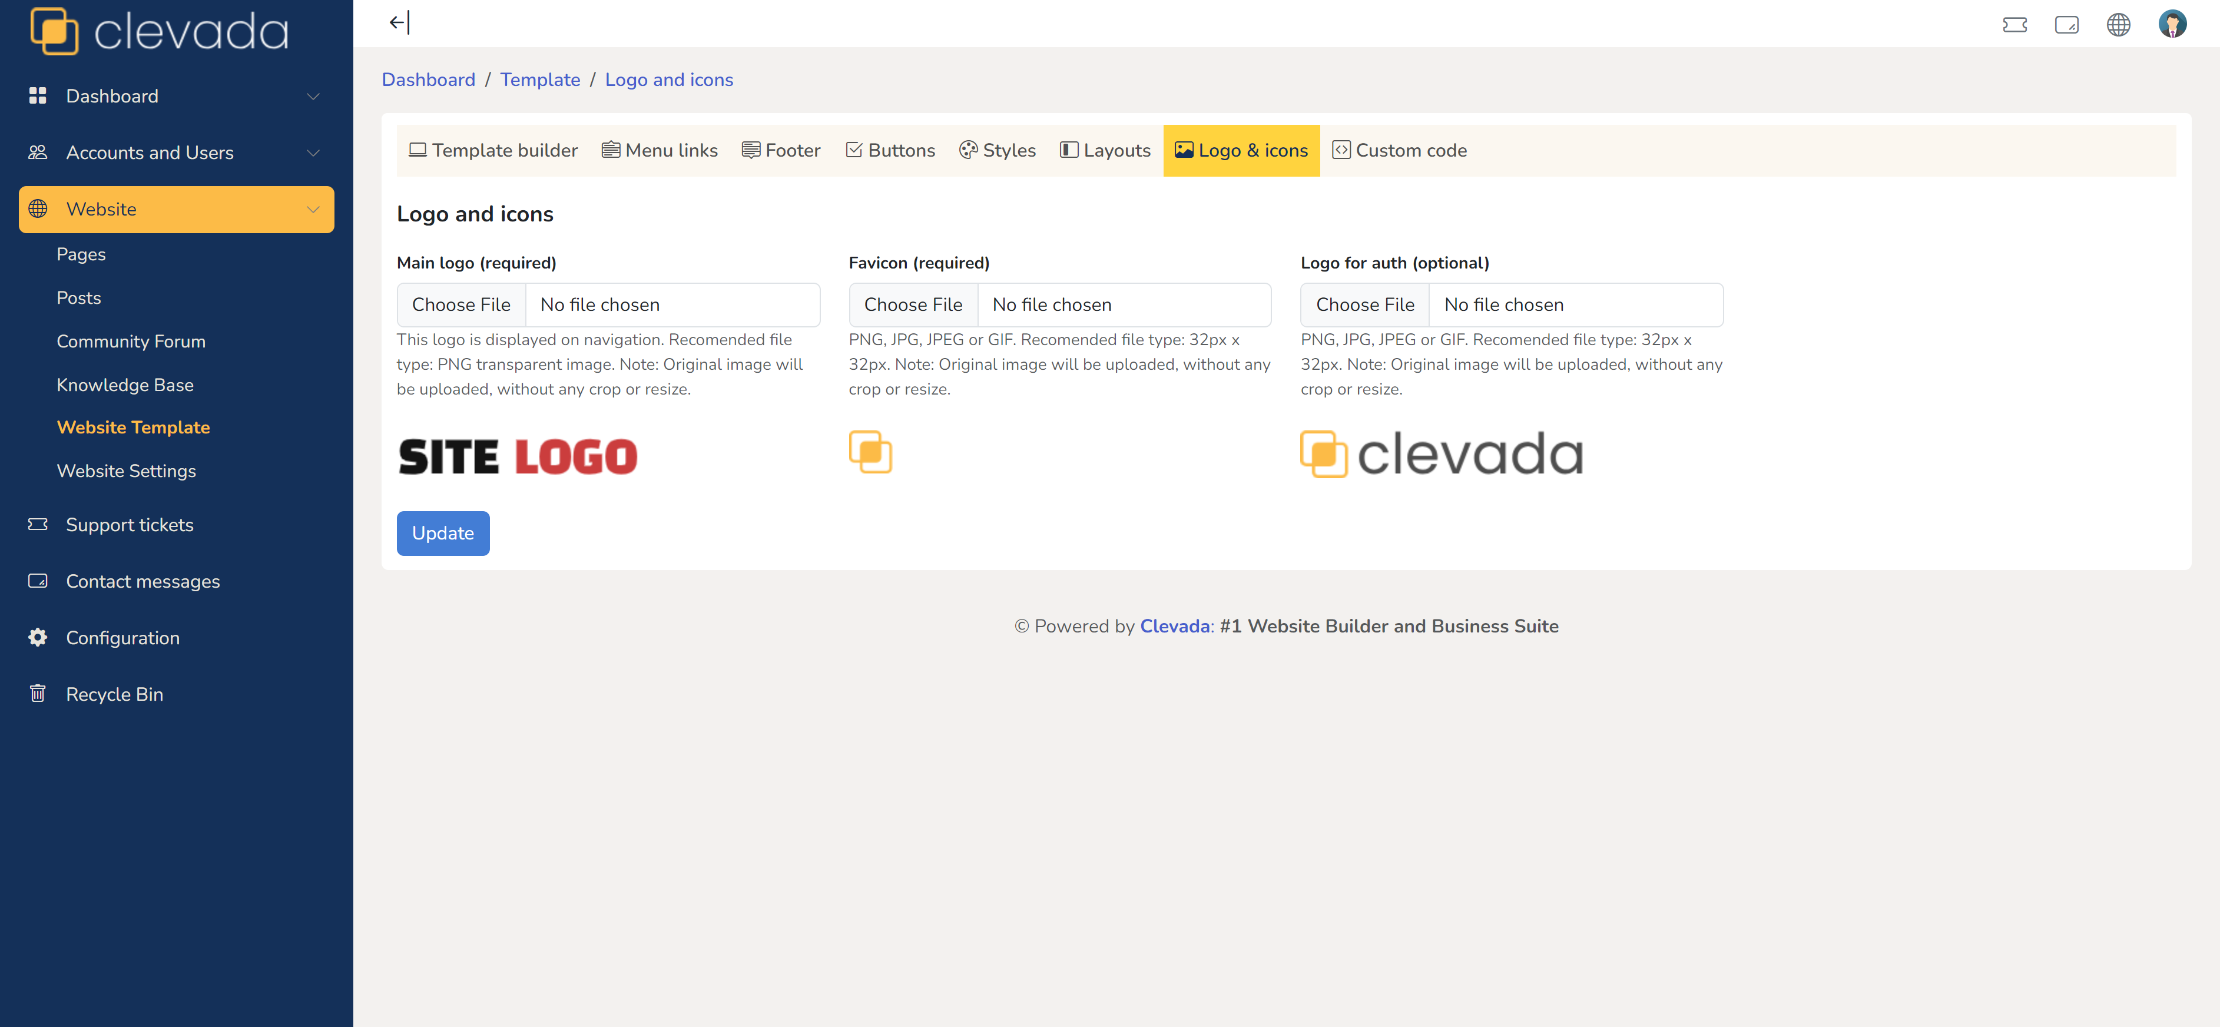Image resolution: width=2220 pixels, height=1027 pixels.
Task: Expand the Accounts and Users chevron
Action: (x=313, y=153)
